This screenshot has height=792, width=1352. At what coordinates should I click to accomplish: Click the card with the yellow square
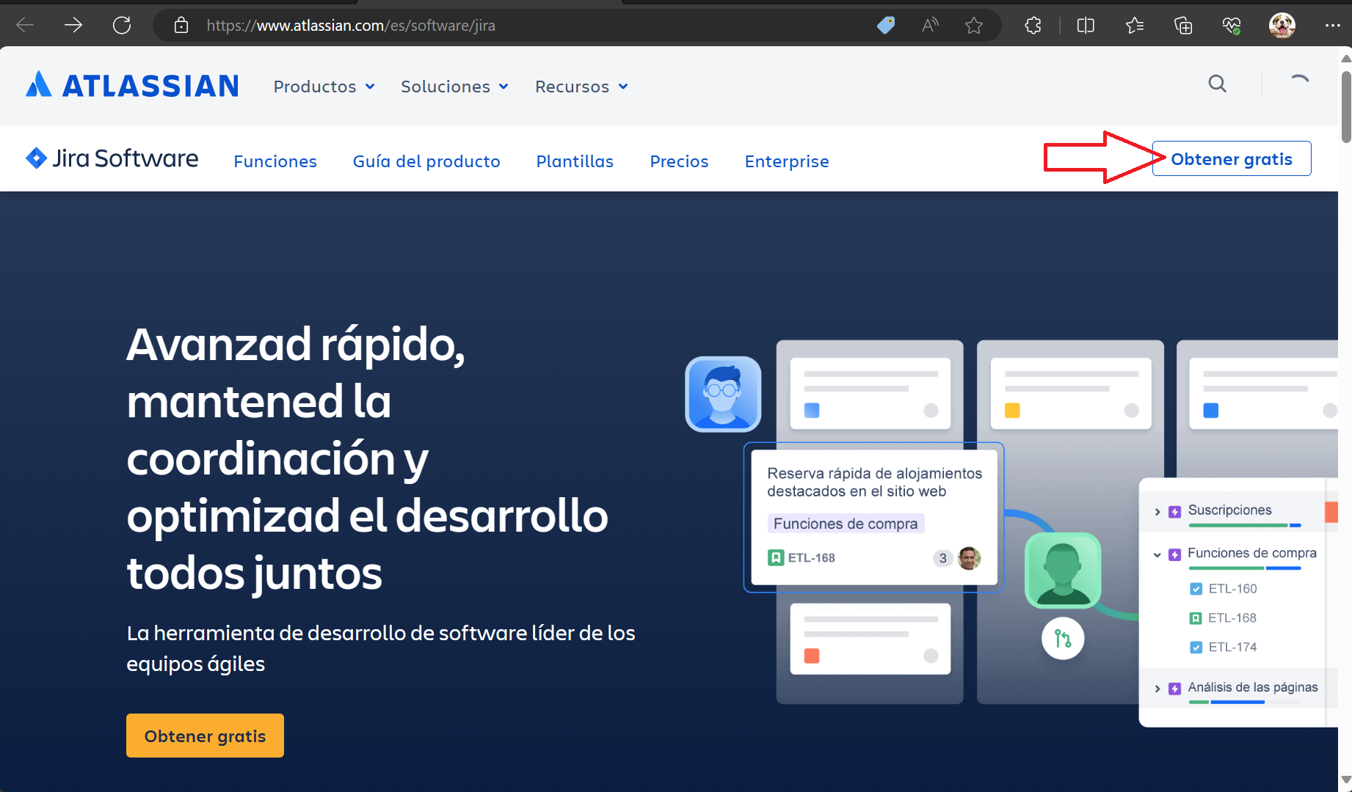[x=1071, y=393]
